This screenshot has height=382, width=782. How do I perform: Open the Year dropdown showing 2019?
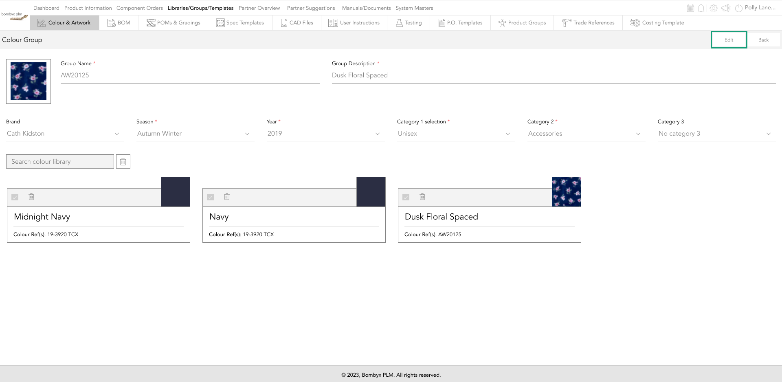tap(326, 134)
